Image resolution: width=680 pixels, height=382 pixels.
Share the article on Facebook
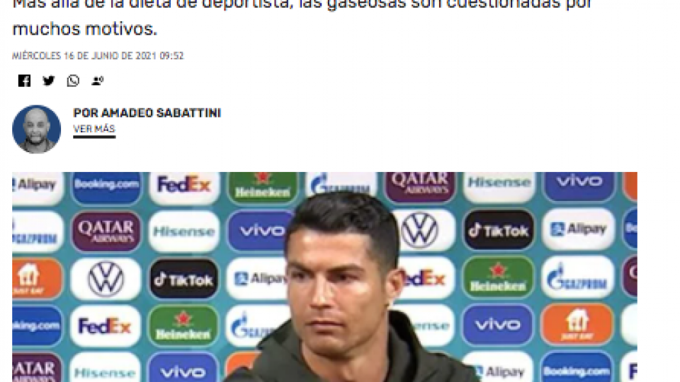(24, 81)
